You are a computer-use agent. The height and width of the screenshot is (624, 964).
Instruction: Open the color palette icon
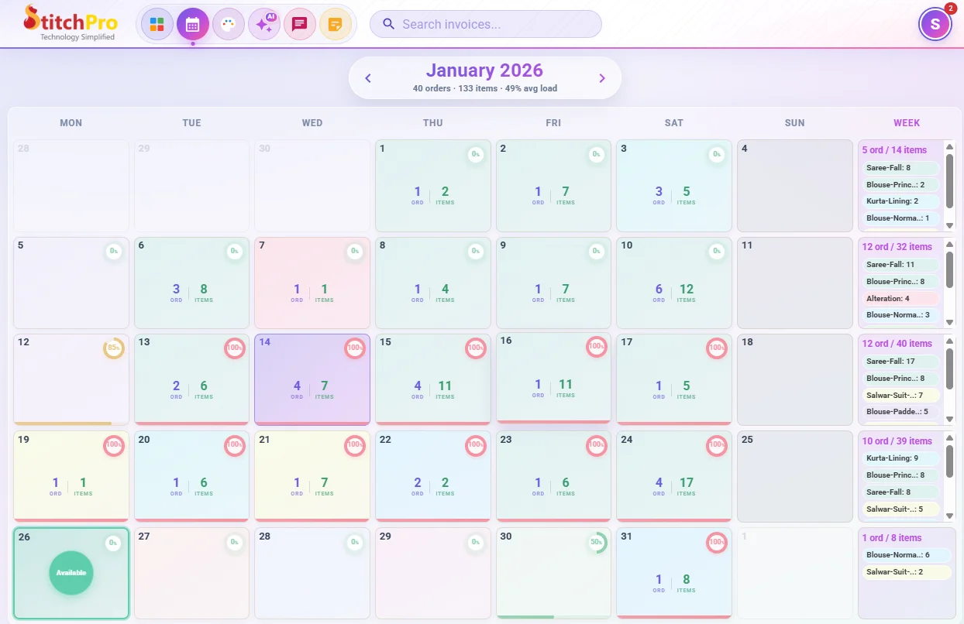(228, 24)
